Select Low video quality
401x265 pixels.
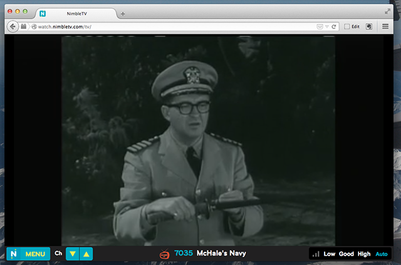[329, 254]
